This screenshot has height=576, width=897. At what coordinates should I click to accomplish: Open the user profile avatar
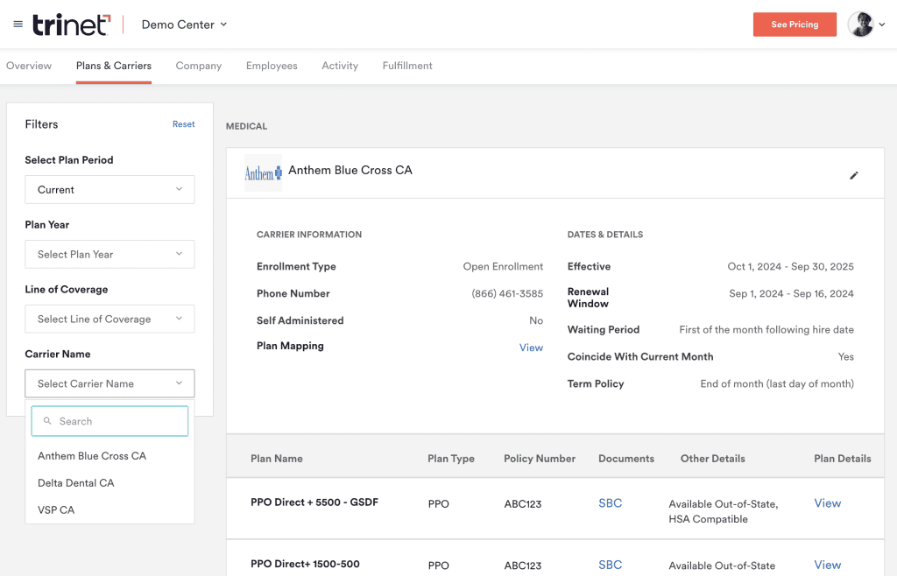click(860, 24)
